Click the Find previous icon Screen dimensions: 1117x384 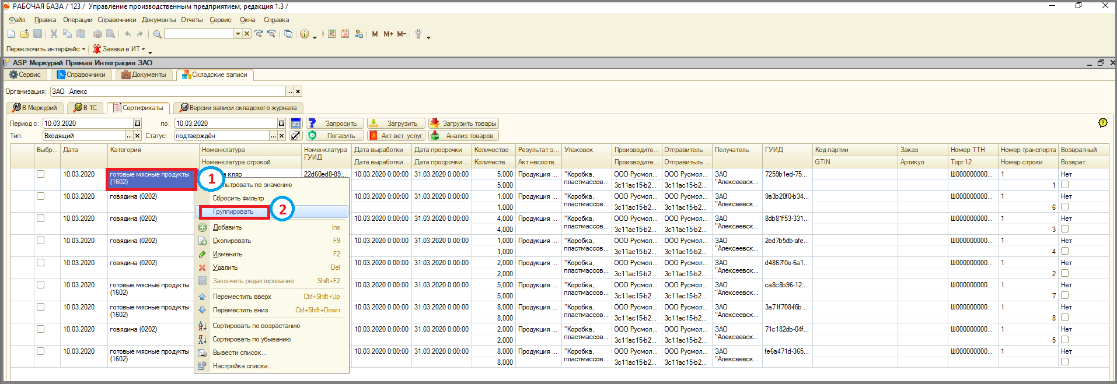point(271,34)
